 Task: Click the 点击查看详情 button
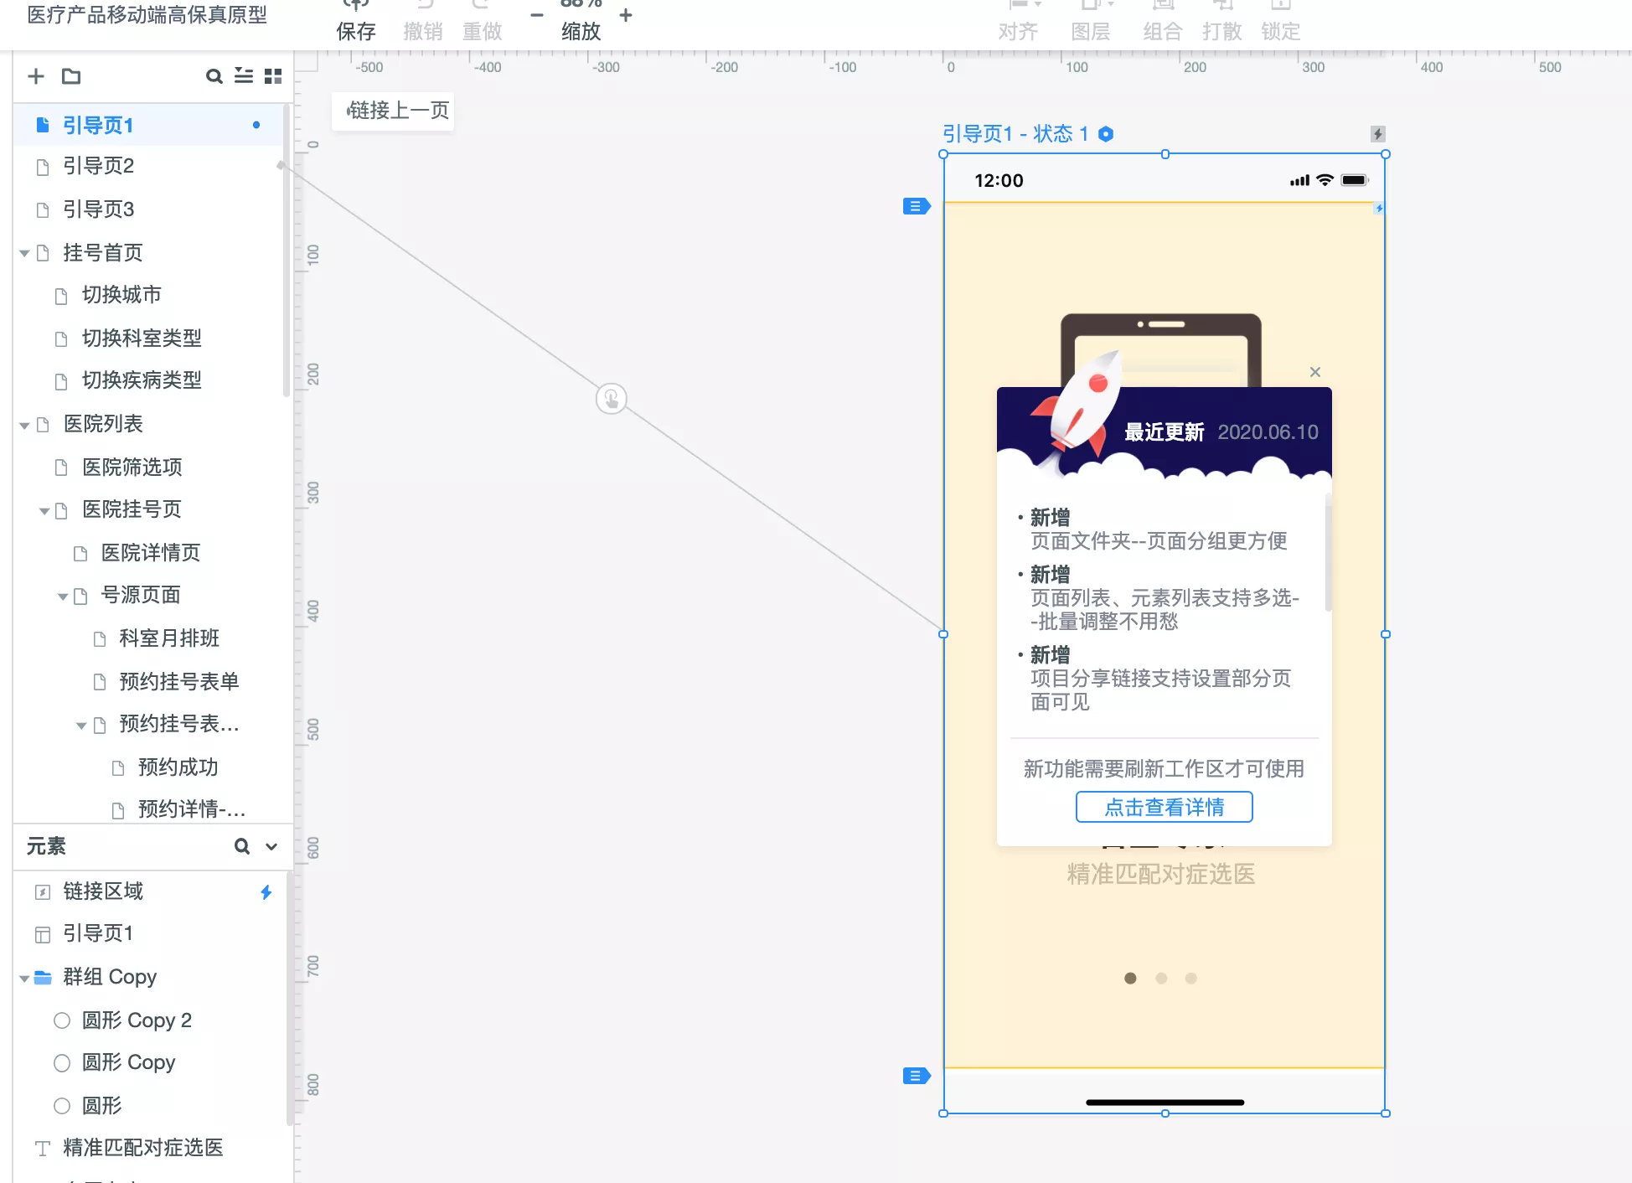coord(1164,807)
